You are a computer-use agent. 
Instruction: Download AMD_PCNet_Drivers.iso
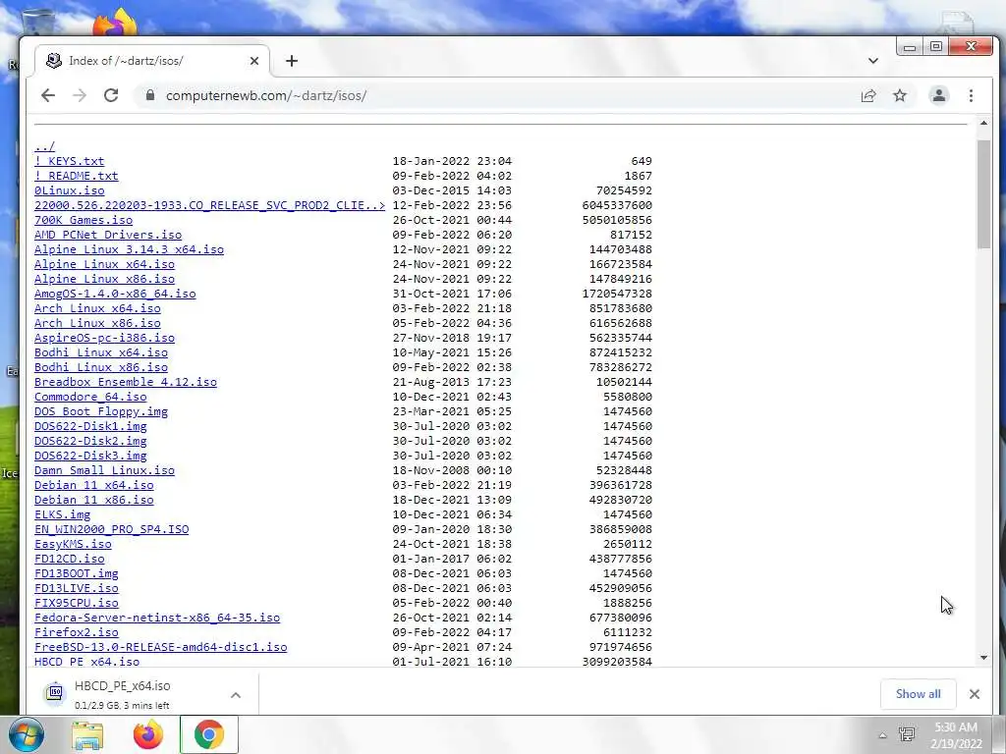point(108,235)
